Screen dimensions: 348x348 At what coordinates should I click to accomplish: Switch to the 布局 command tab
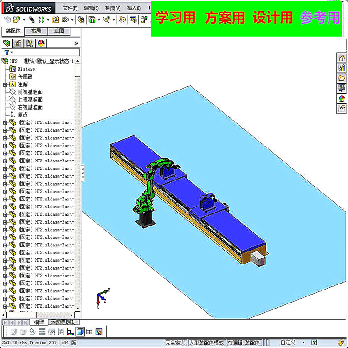(36, 31)
